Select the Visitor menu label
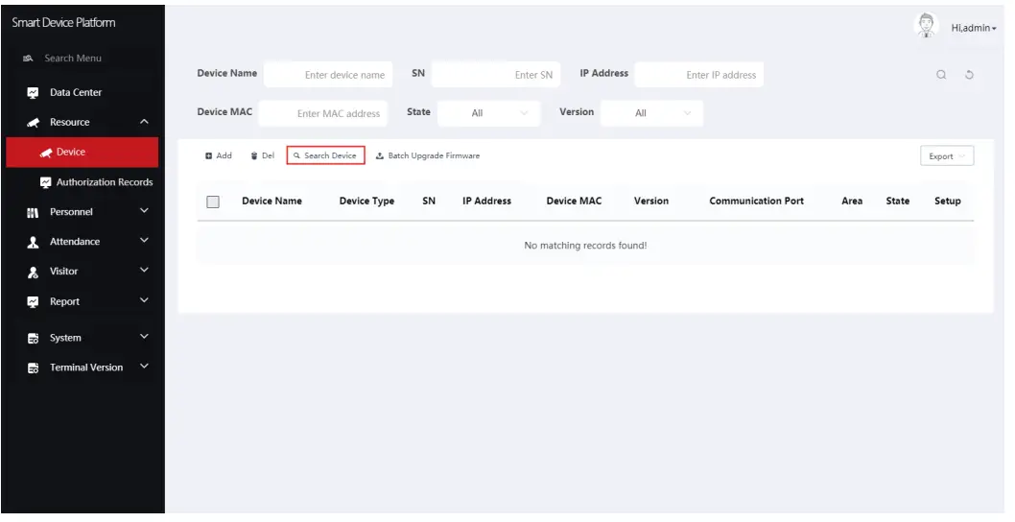 63,272
